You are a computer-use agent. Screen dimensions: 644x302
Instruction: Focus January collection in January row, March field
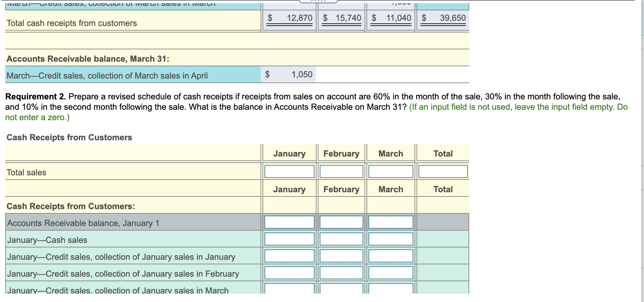coord(391,256)
